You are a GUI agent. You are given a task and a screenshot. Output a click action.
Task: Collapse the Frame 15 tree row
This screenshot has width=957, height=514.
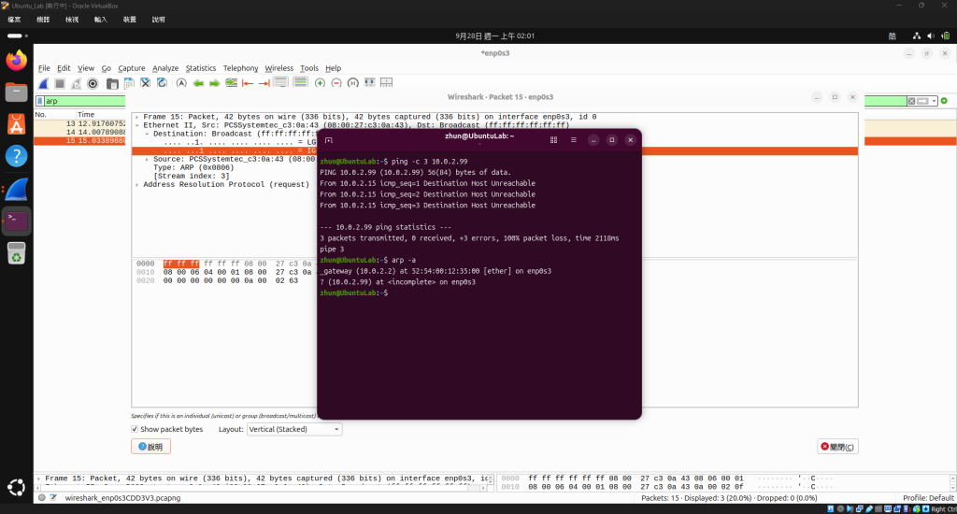click(136, 117)
